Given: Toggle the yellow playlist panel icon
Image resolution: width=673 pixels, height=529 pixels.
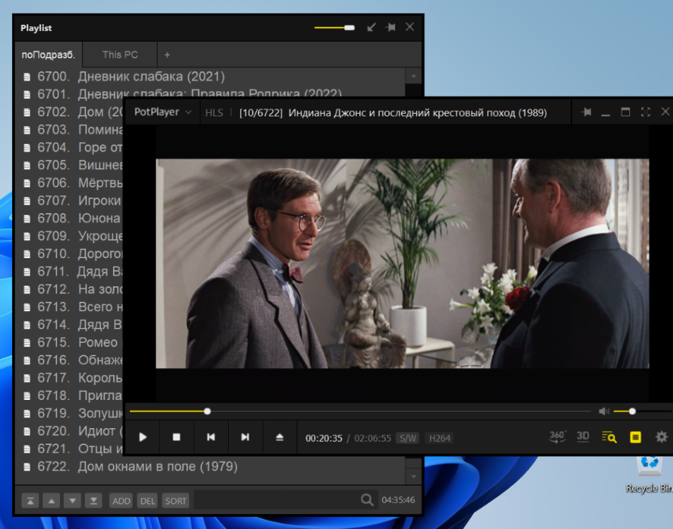Looking at the screenshot, I should [x=636, y=437].
